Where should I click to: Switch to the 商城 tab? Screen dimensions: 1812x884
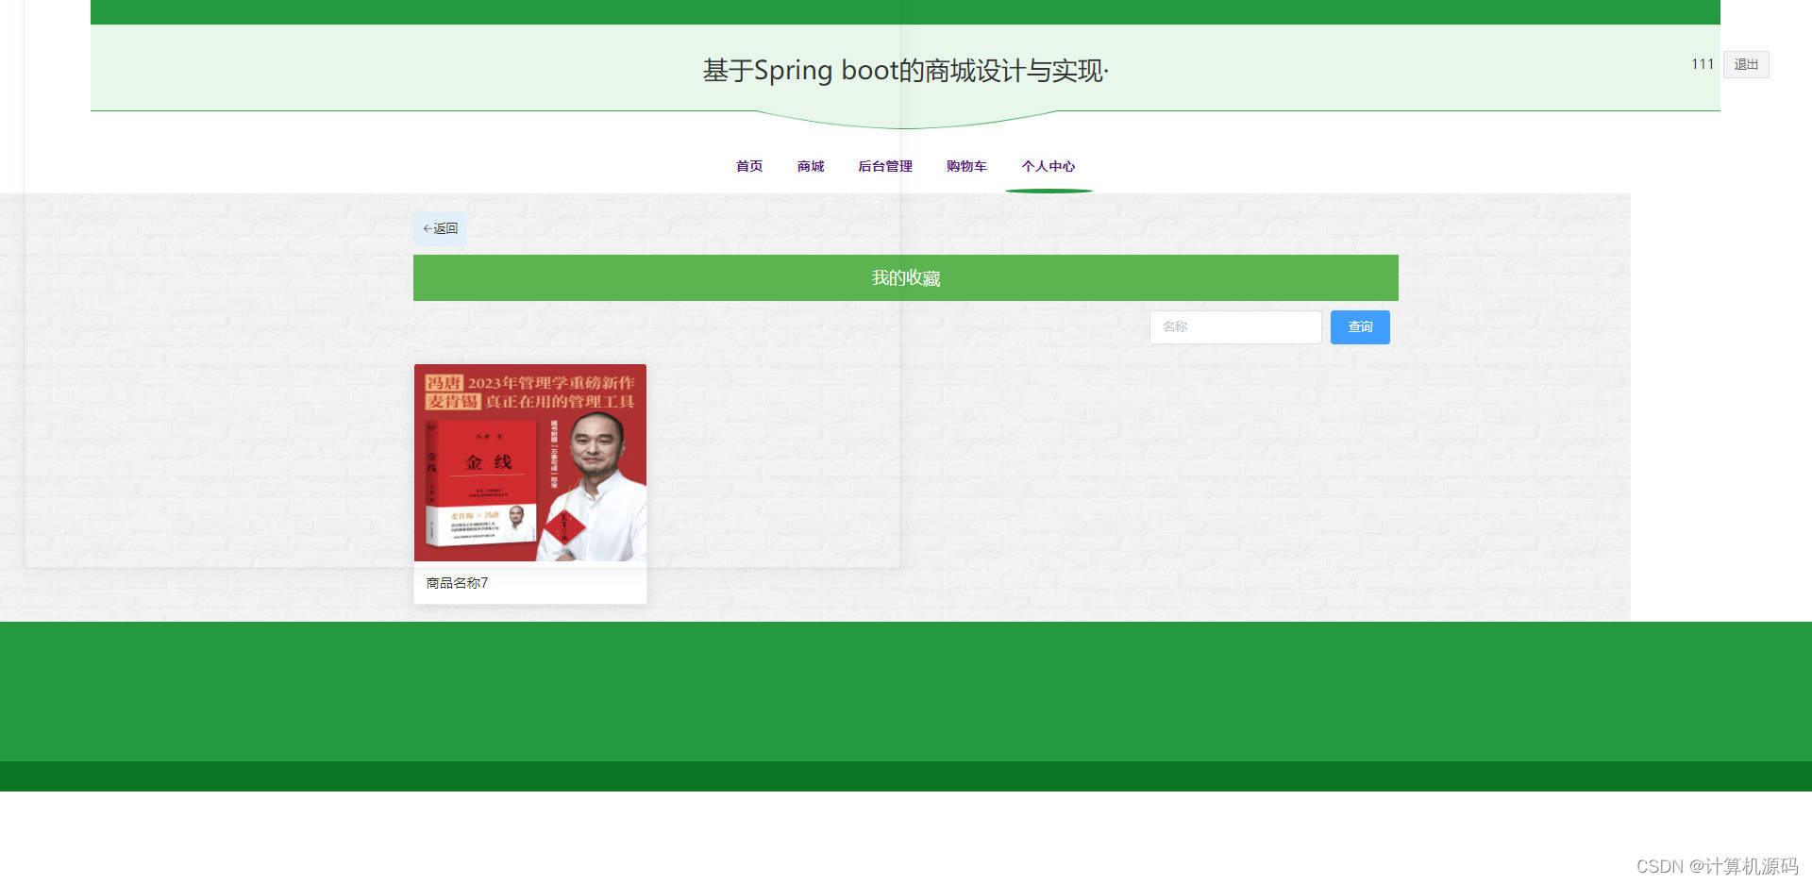(810, 166)
